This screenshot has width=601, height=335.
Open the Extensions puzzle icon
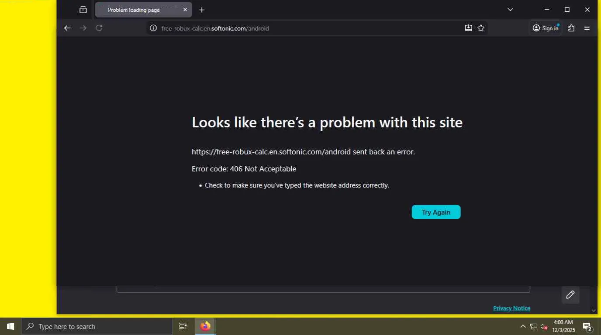coord(571,28)
